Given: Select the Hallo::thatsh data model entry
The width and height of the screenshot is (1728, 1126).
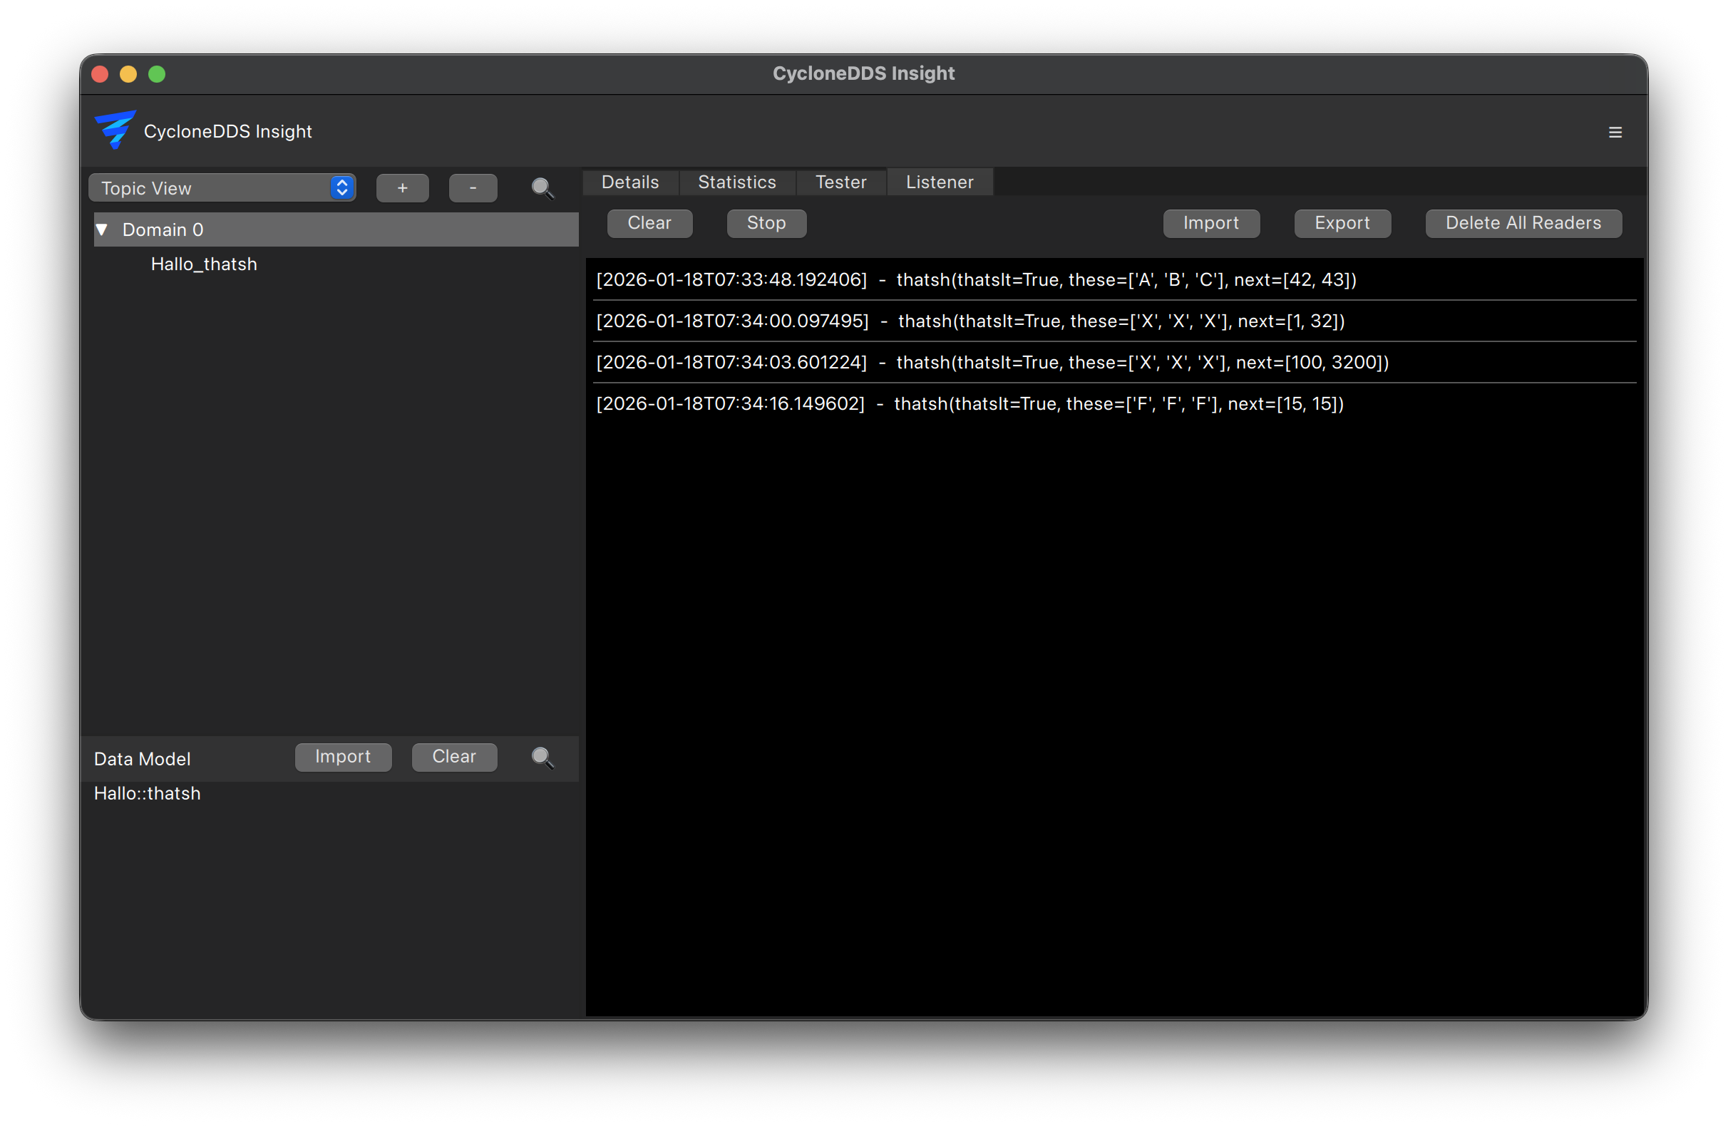Looking at the screenshot, I should [148, 793].
